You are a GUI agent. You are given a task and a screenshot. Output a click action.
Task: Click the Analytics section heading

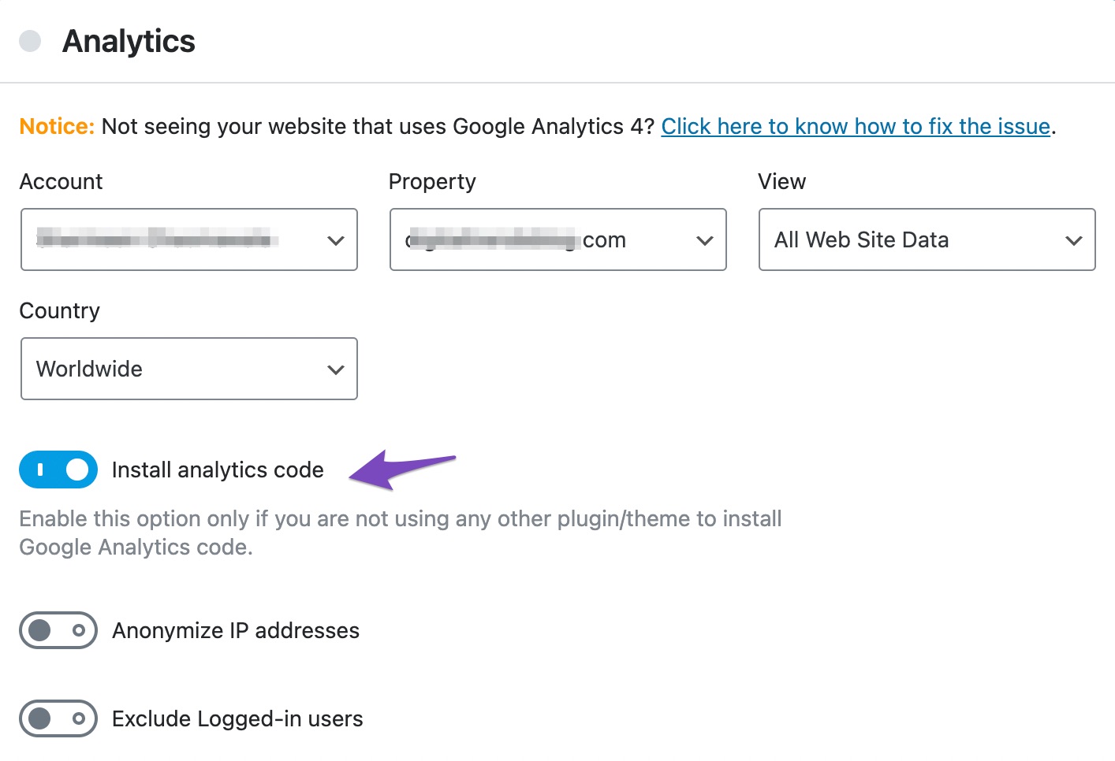click(x=129, y=41)
